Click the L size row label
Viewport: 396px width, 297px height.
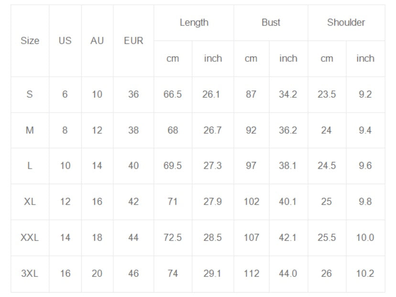(30, 166)
